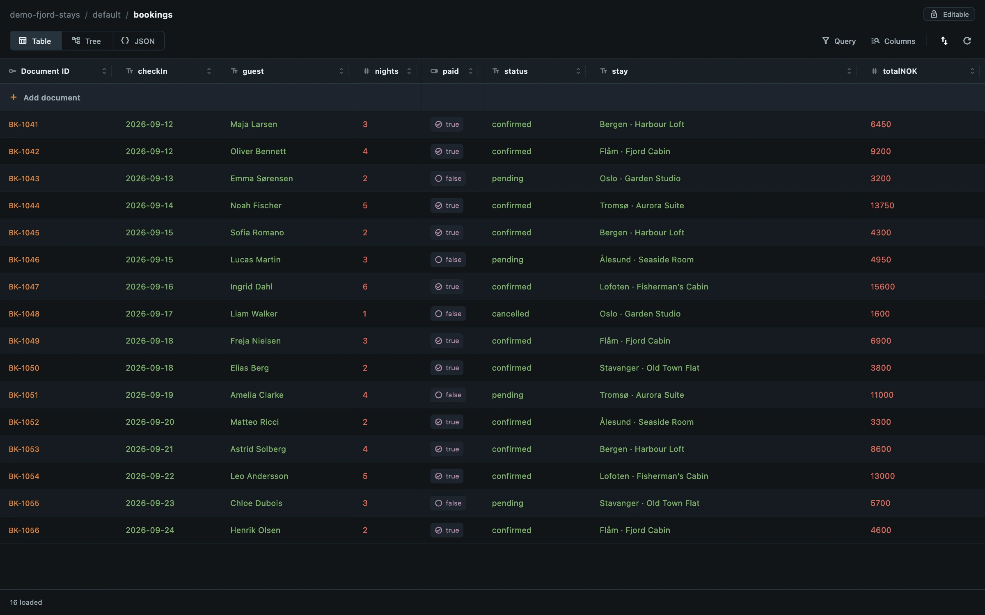Click the Columns search-list icon
The width and height of the screenshot is (985, 615).
coord(875,41)
